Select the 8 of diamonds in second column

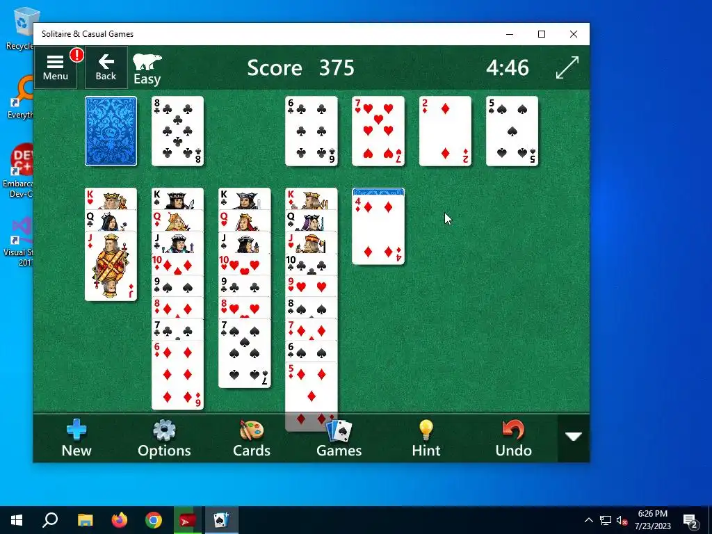click(177, 308)
